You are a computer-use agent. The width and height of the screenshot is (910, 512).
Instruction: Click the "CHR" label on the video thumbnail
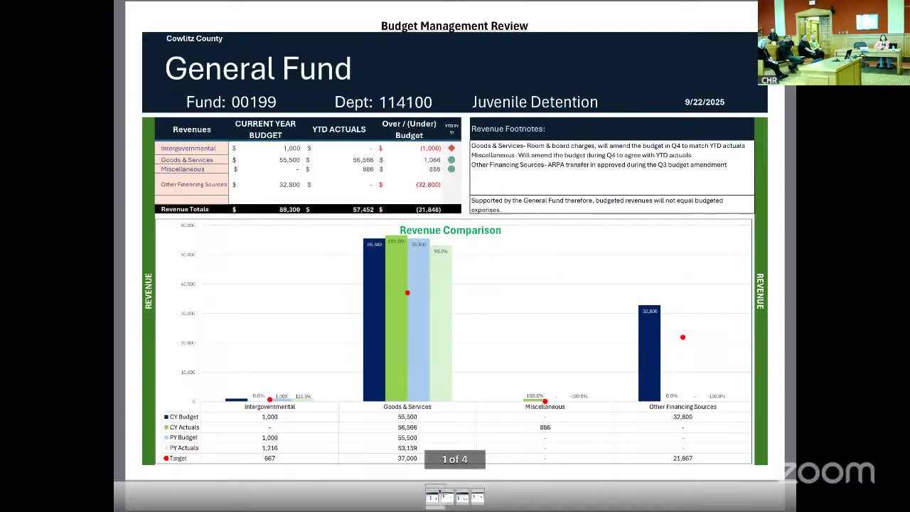(769, 80)
